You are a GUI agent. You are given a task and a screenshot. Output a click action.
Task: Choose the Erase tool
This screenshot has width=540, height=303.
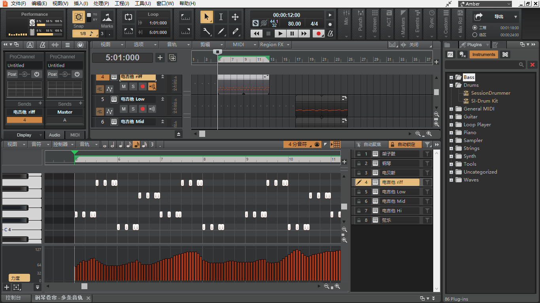[235, 31]
